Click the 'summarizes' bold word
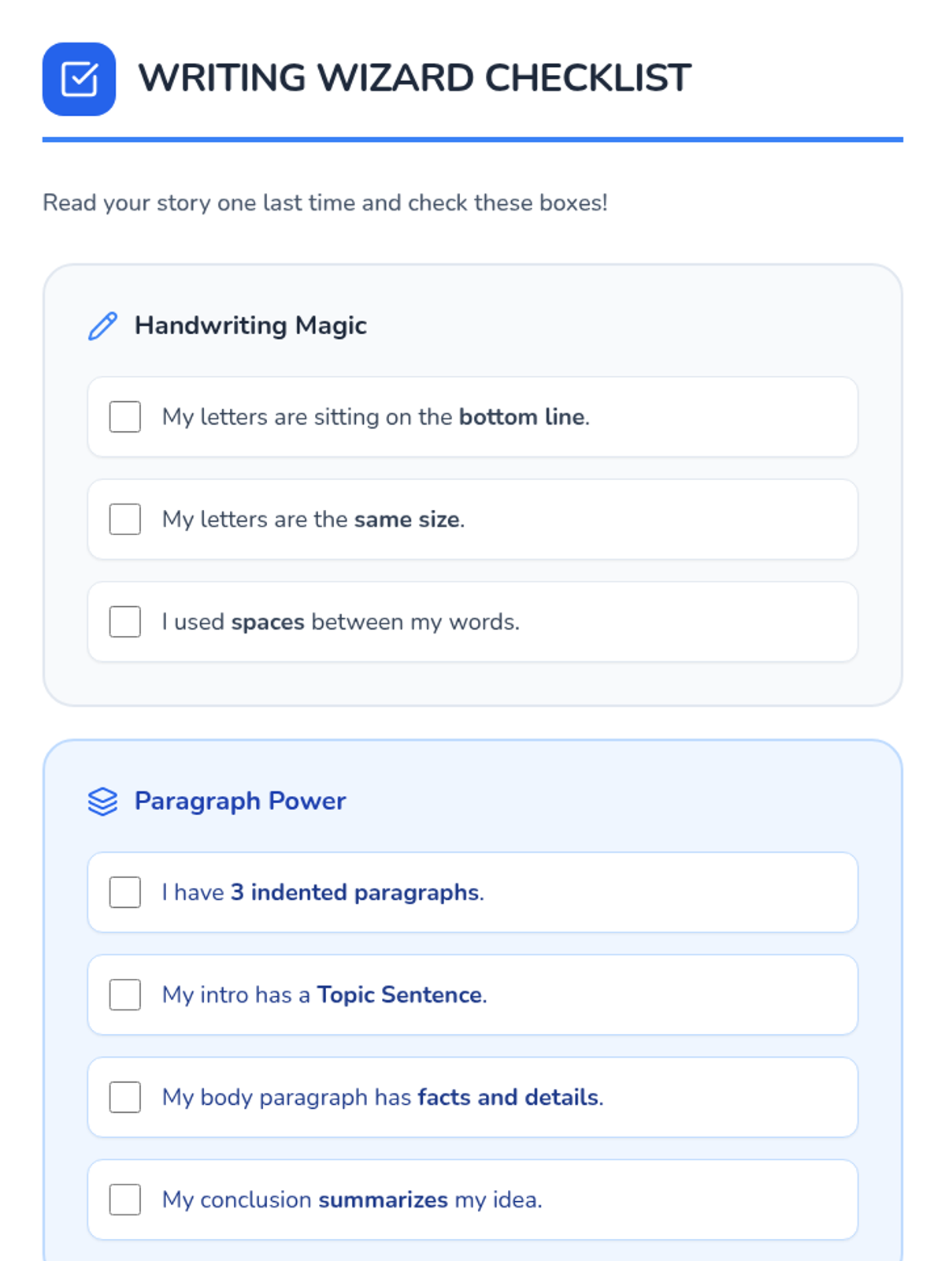This screenshot has height=1261, width=945. 383,1200
